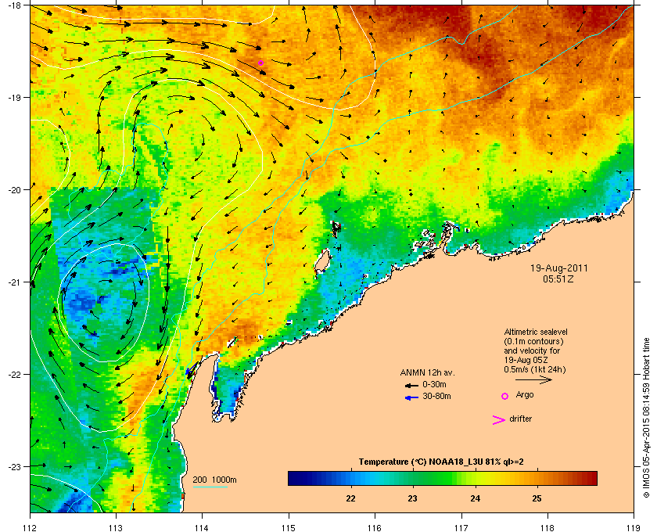
Task: Click the '0.5m/s (1kt 24h)' scale text
Action: 535,369
